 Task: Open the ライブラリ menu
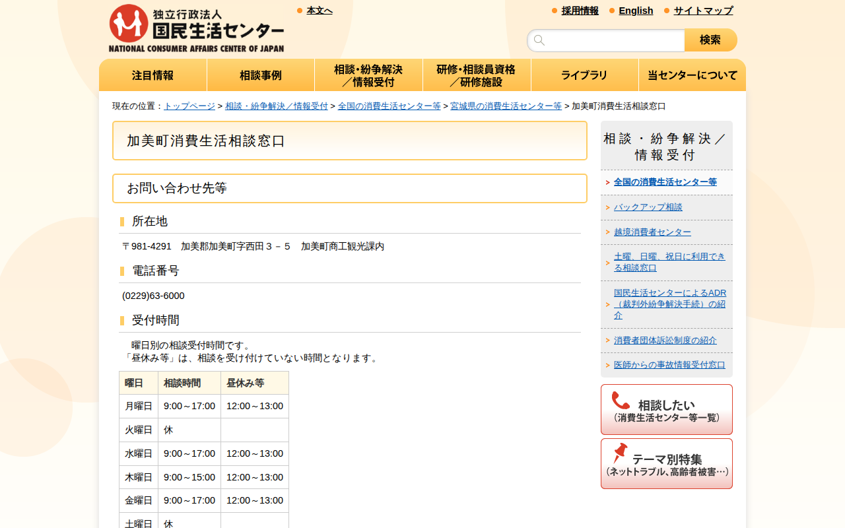pyautogui.click(x=584, y=75)
